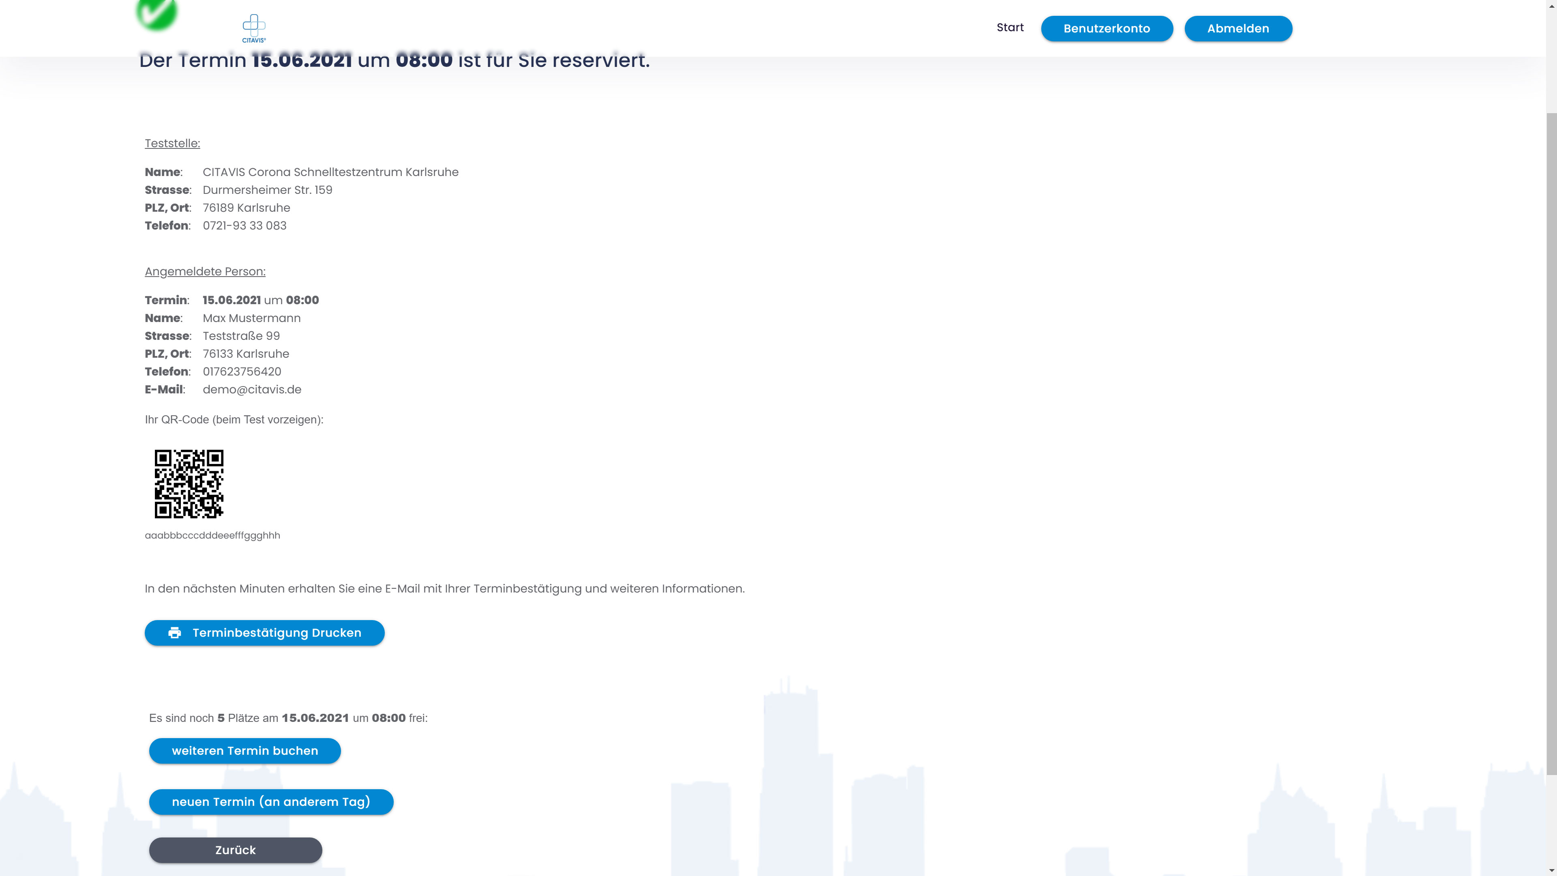Click the person's phone number 017623756420
The image size is (1557, 876).
[x=242, y=372]
